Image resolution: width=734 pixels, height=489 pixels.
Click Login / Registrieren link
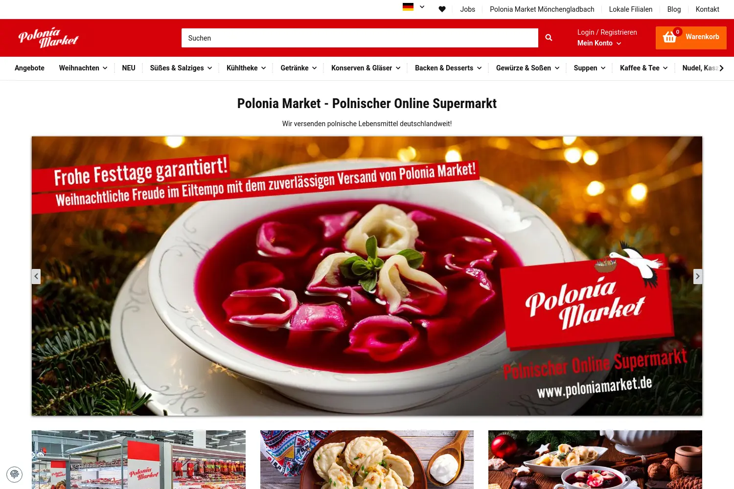(x=607, y=32)
